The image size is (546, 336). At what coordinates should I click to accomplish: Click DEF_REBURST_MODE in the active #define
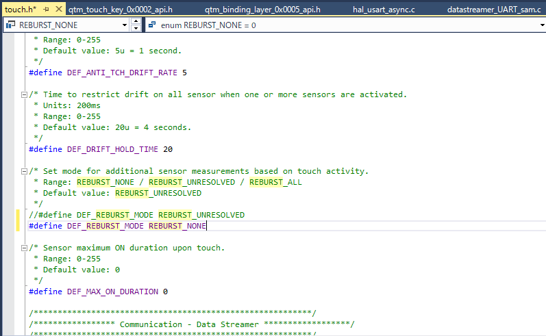click(106, 226)
